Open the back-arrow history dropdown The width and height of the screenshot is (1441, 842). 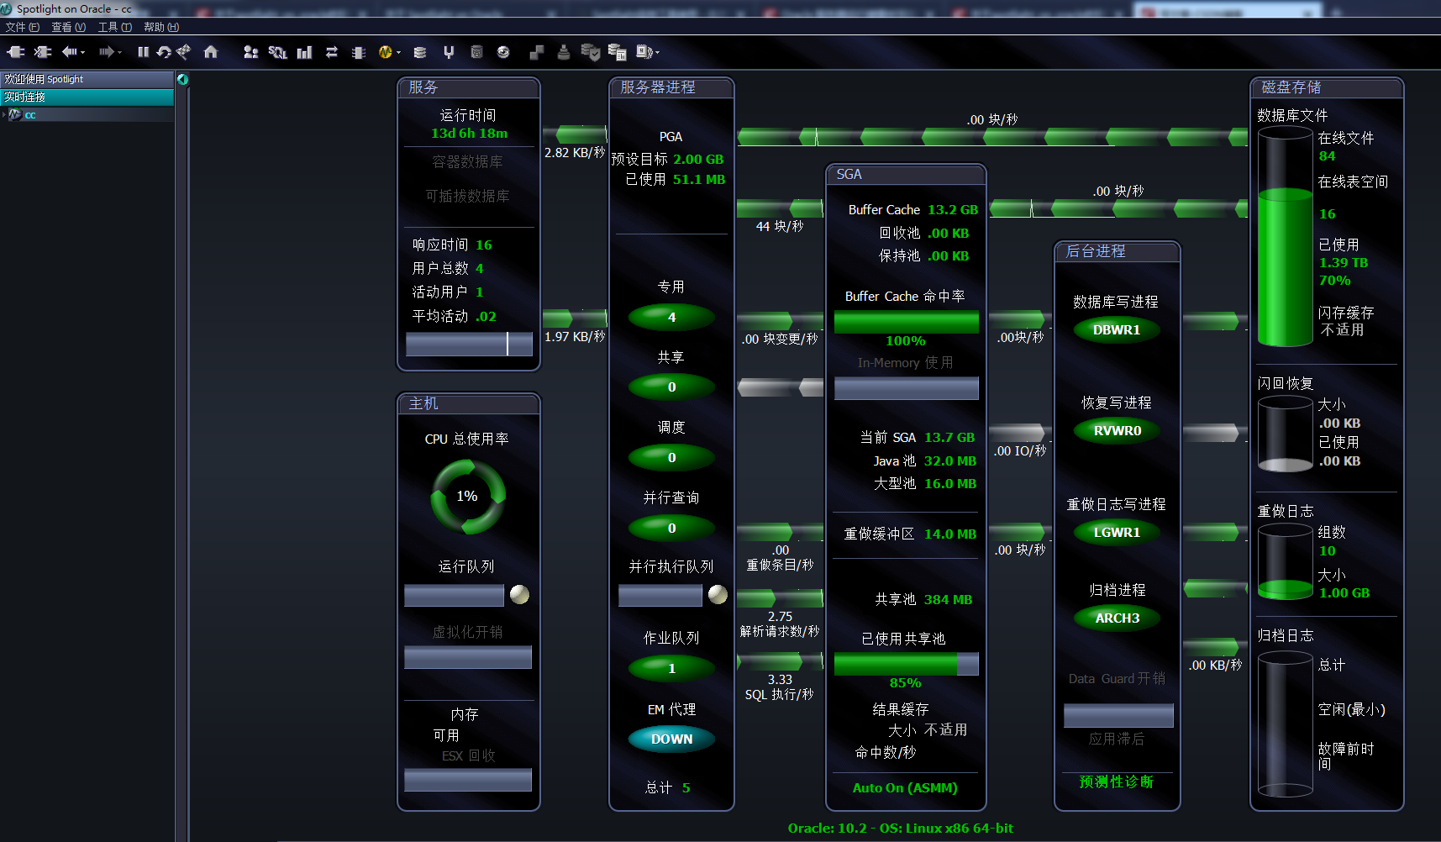83,53
